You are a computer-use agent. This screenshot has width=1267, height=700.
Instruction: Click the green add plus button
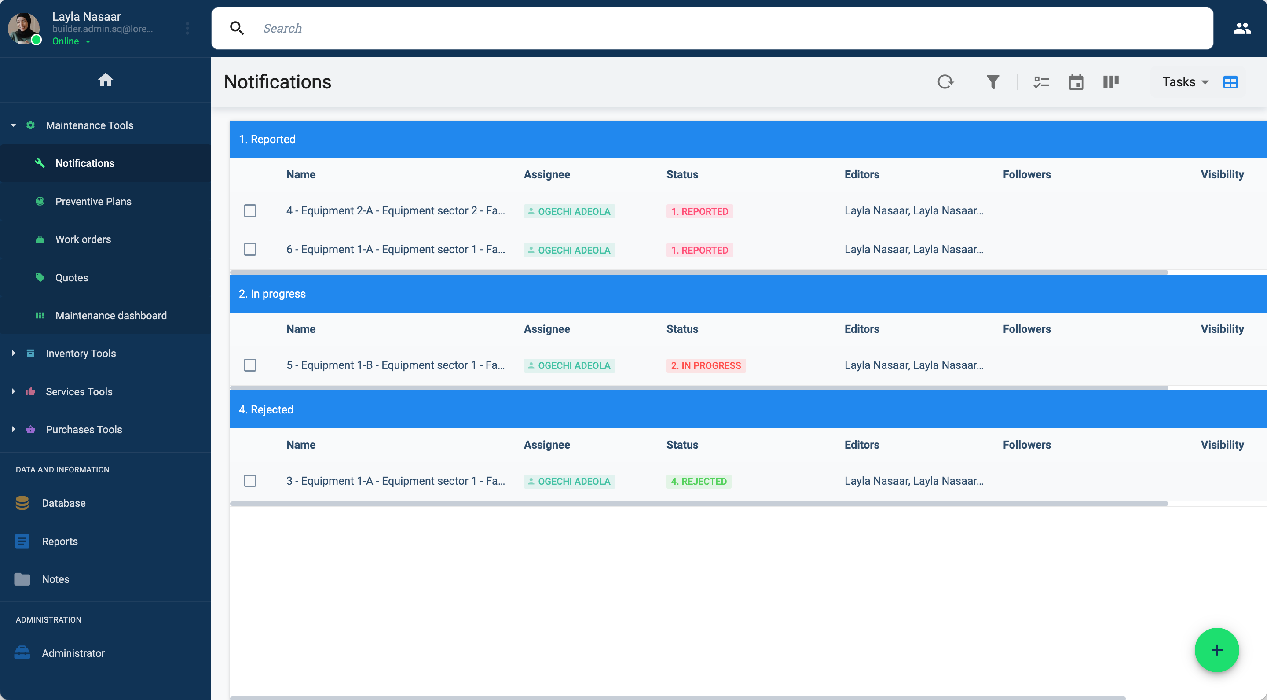point(1217,650)
